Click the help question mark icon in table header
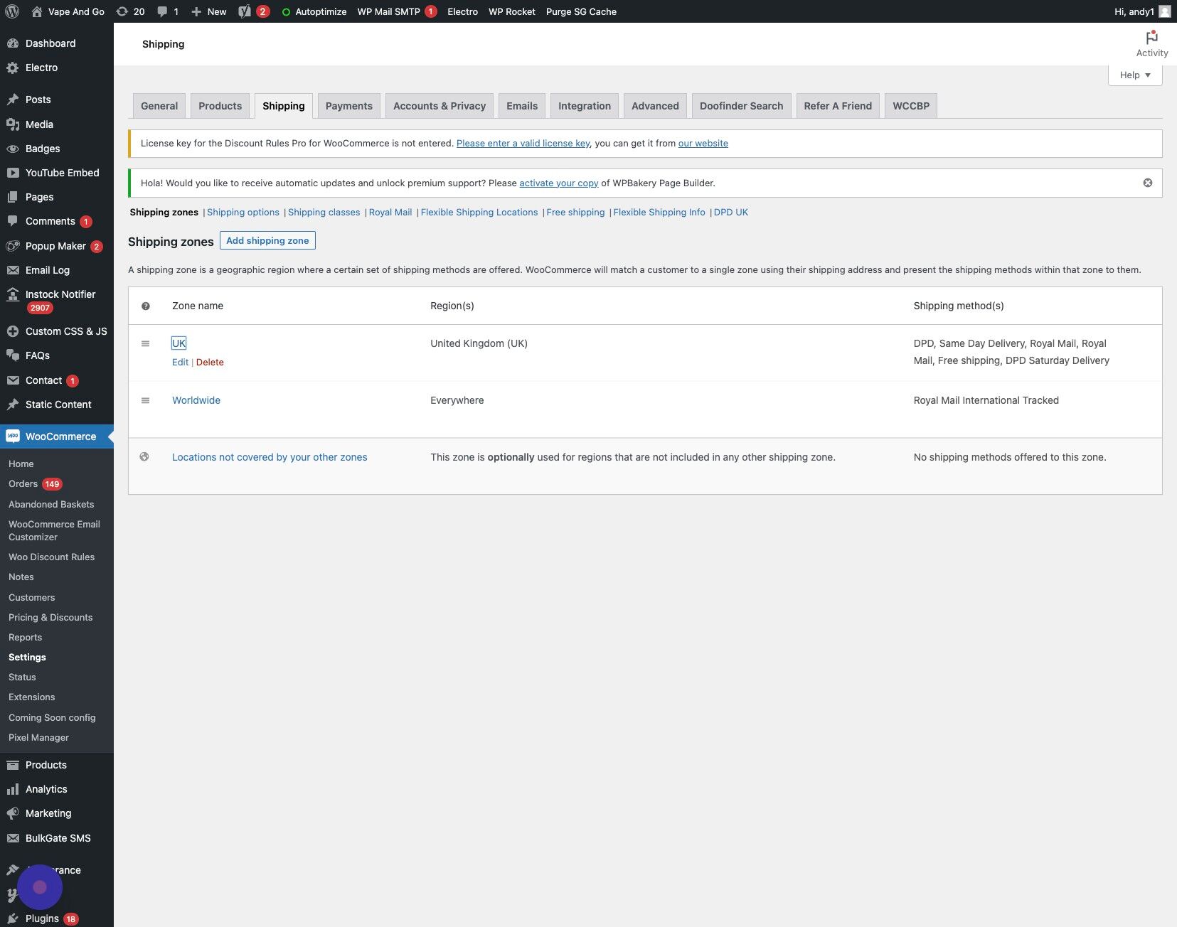 pyautogui.click(x=146, y=306)
